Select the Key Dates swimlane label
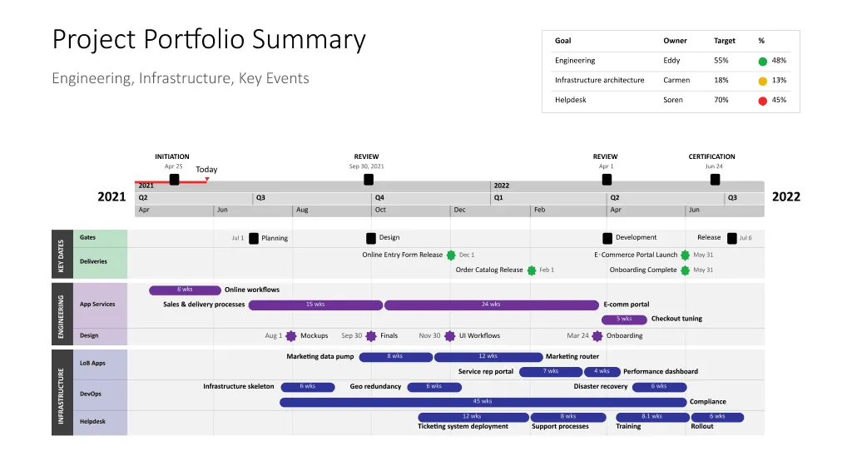 [62, 255]
